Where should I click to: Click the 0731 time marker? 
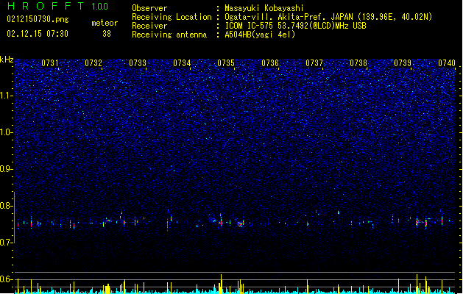point(50,63)
